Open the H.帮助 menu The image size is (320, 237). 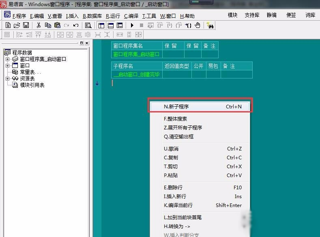coord(187,16)
